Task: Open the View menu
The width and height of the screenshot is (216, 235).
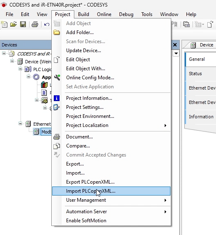Action: (42, 14)
